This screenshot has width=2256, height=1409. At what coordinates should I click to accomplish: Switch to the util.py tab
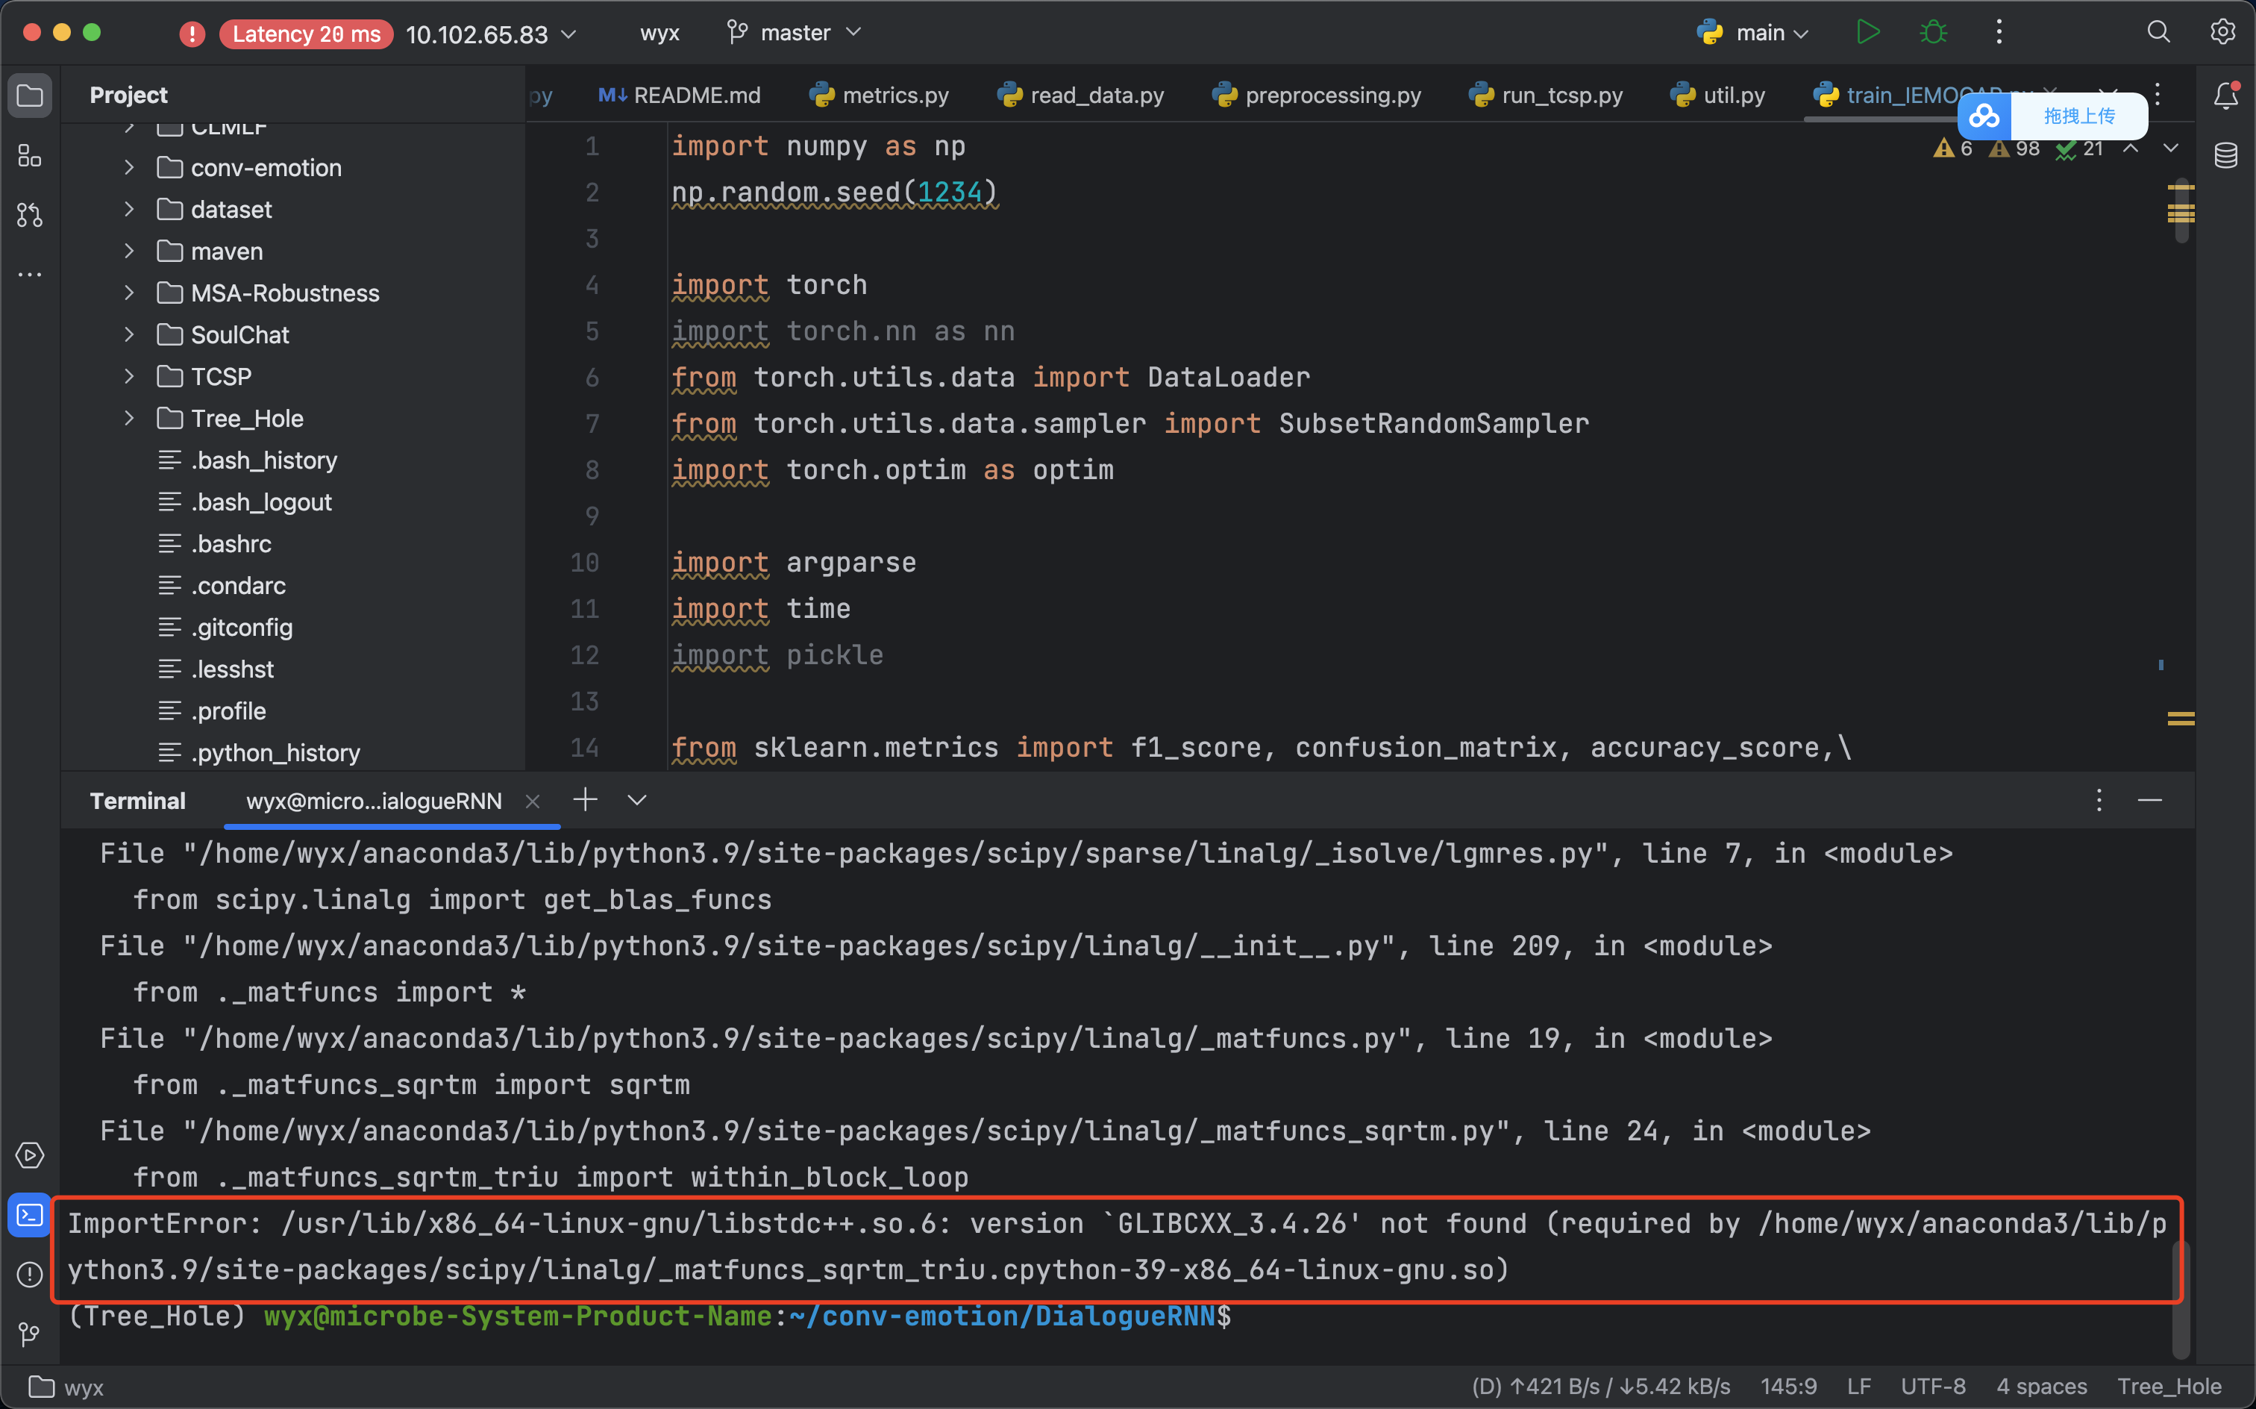pyautogui.click(x=1717, y=96)
